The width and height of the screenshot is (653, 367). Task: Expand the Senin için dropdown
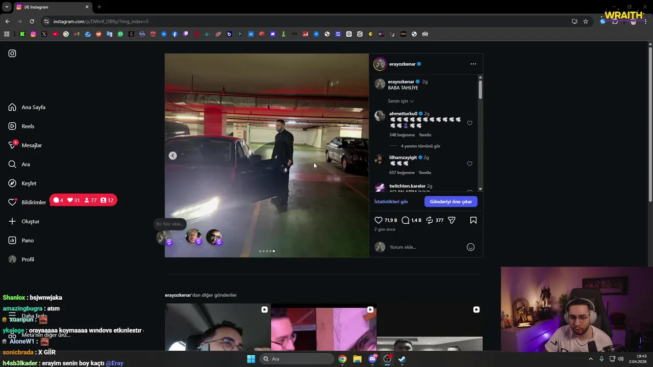[400, 101]
